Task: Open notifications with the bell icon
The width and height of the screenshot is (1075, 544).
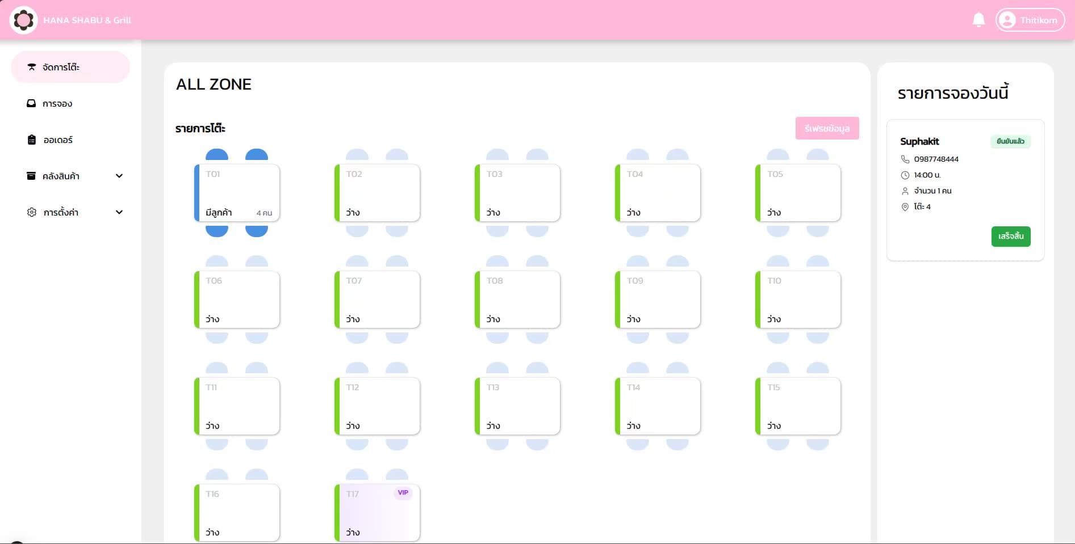Action: pyautogui.click(x=978, y=19)
